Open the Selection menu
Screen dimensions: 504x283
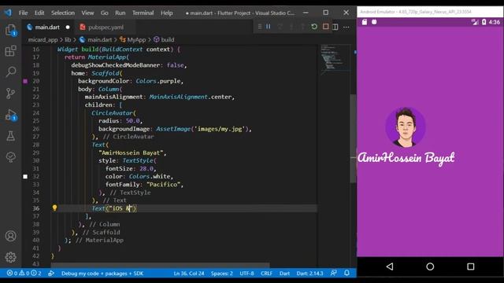coord(63,13)
